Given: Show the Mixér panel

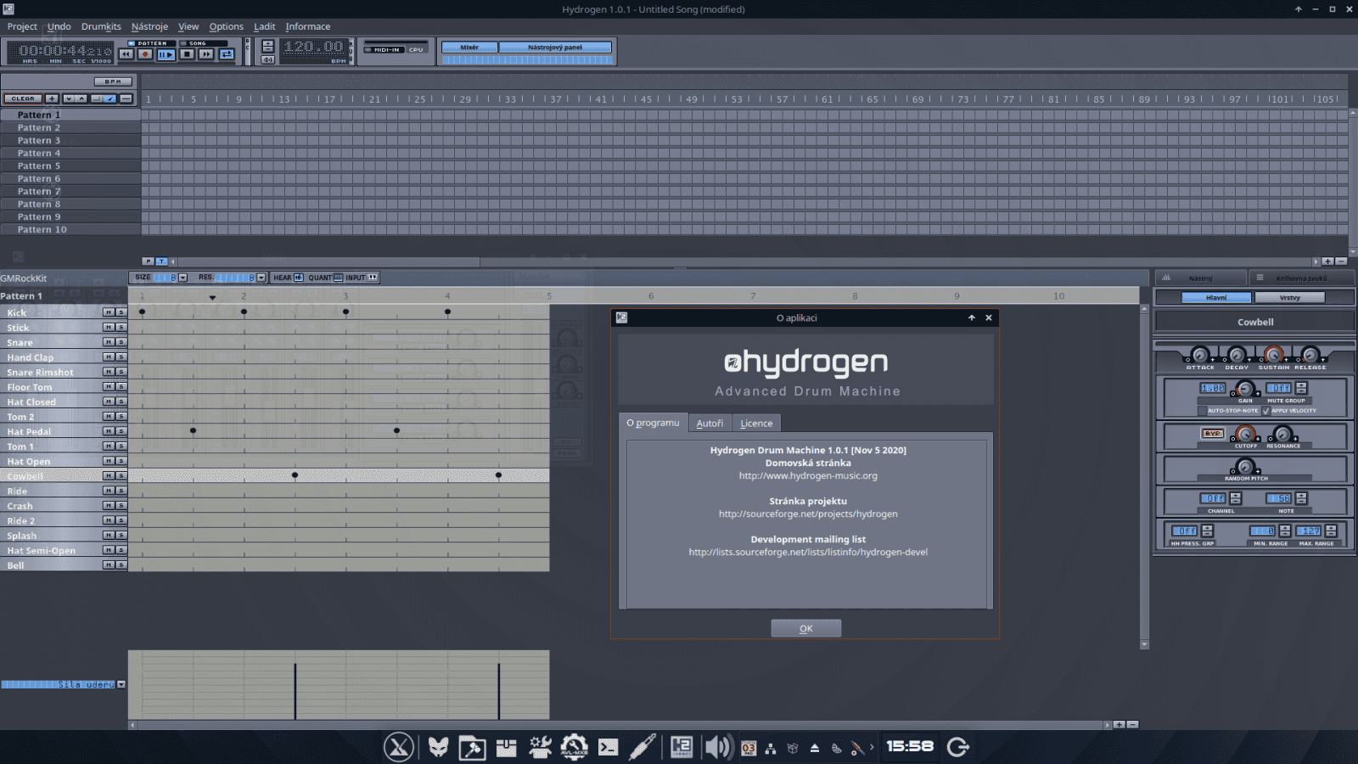Looking at the screenshot, I should (469, 48).
